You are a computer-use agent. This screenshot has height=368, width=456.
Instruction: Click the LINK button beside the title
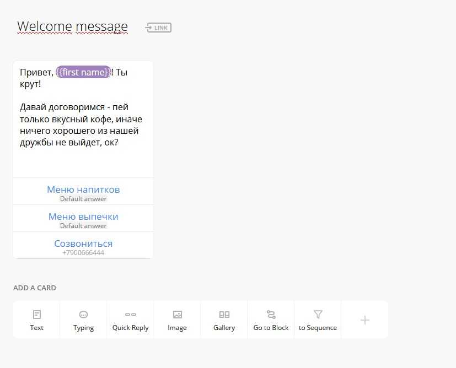(x=159, y=28)
